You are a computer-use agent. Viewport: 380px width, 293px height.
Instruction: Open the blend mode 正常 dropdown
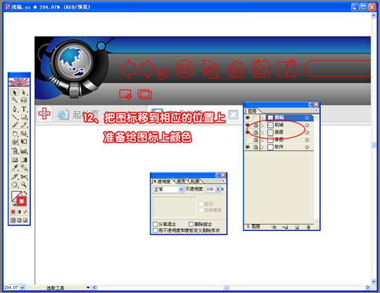point(181,189)
